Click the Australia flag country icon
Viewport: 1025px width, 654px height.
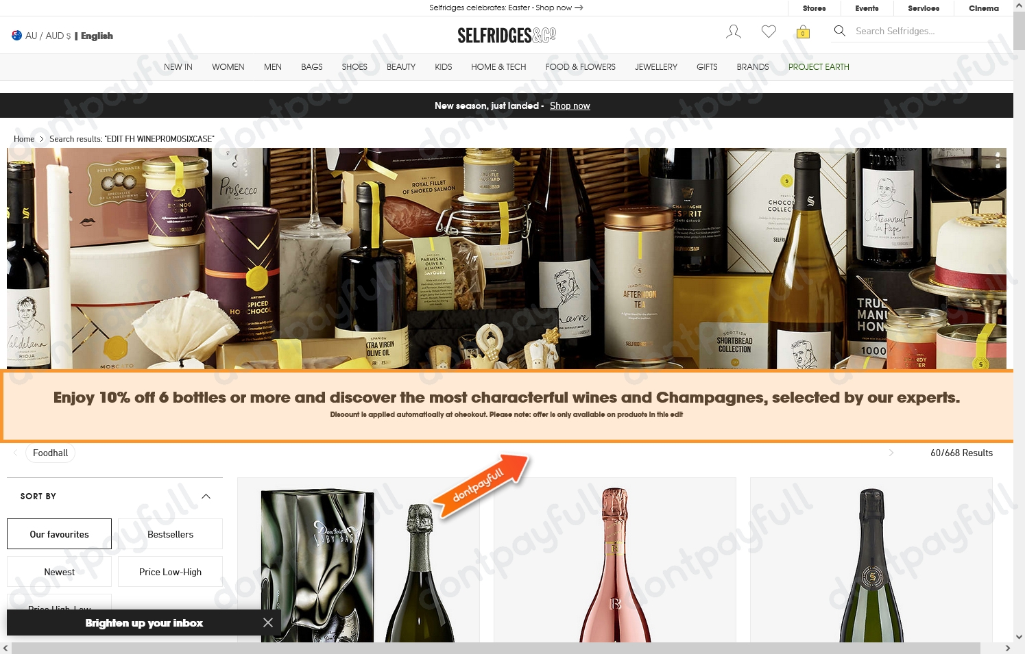point(16,36)
